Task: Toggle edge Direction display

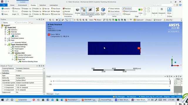Action: [127, 8]
